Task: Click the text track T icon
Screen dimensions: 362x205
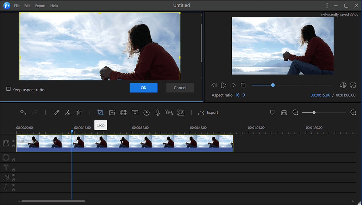Action: [6, 167]
